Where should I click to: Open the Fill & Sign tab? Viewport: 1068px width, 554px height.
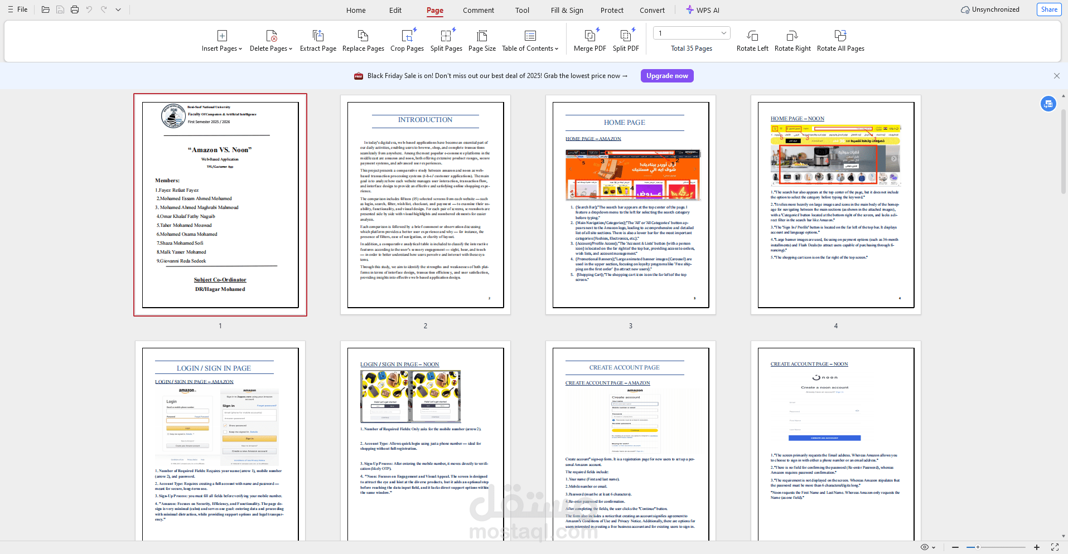pyautogui.click(x=567, y=10)
